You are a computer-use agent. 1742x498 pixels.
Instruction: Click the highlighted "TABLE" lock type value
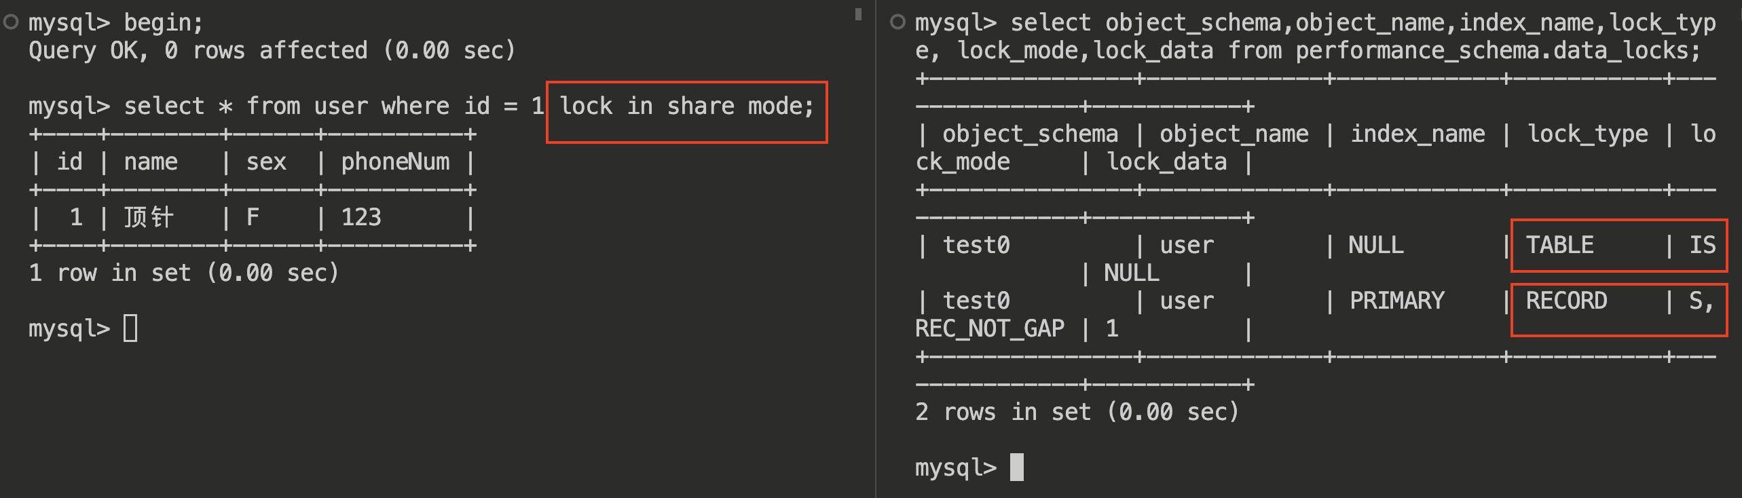point(1559,245)
